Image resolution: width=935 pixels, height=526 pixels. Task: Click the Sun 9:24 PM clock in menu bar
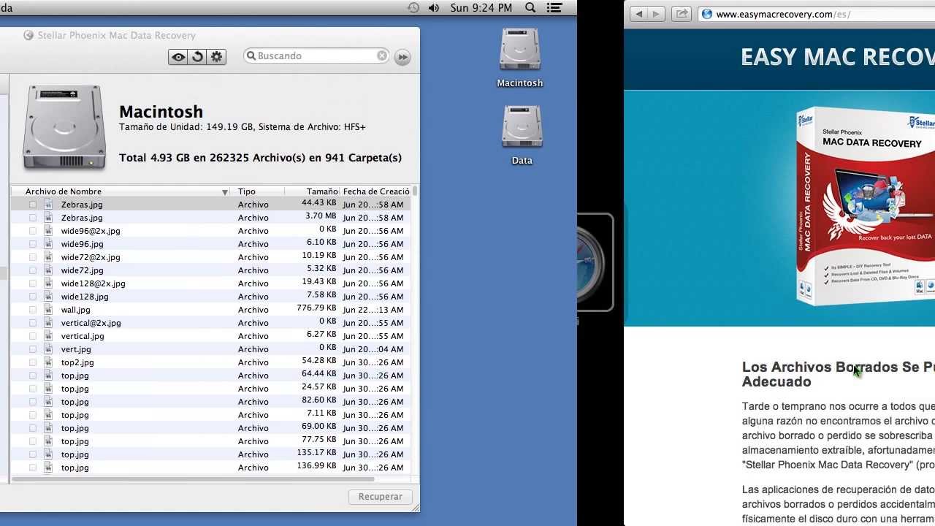pos(481,7)
